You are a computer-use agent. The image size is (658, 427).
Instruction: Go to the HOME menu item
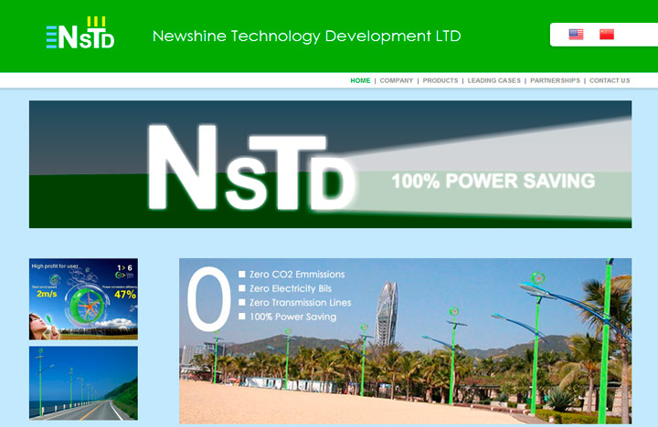[360, 80]
